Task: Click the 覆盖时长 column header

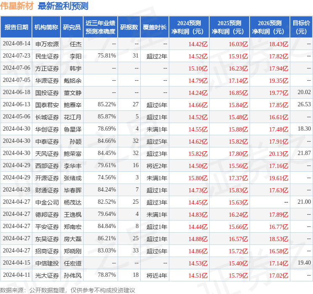Action: (x=155, y=27)
